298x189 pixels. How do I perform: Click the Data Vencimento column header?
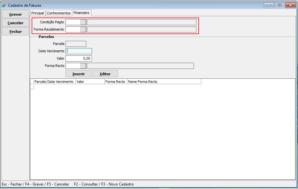tap(61, 82)
